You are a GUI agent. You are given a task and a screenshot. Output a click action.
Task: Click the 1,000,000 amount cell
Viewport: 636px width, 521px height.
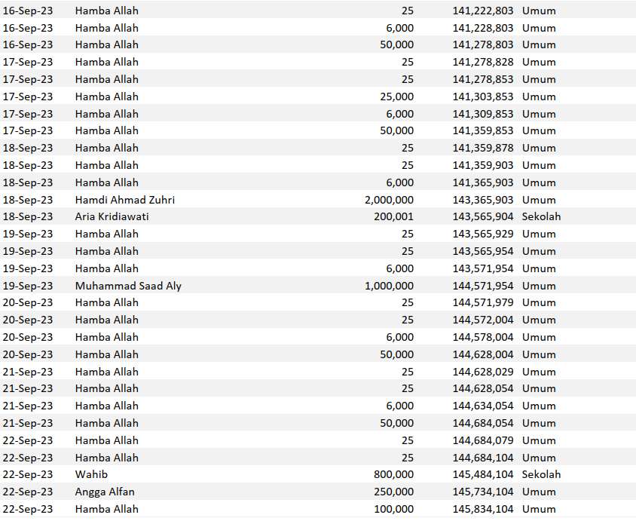[x=389, y=286]
